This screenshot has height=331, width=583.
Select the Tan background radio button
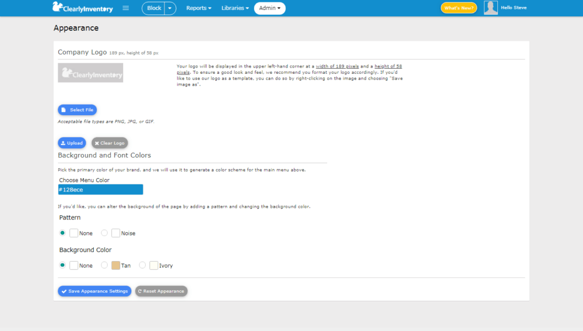click(x=104, y=265)
